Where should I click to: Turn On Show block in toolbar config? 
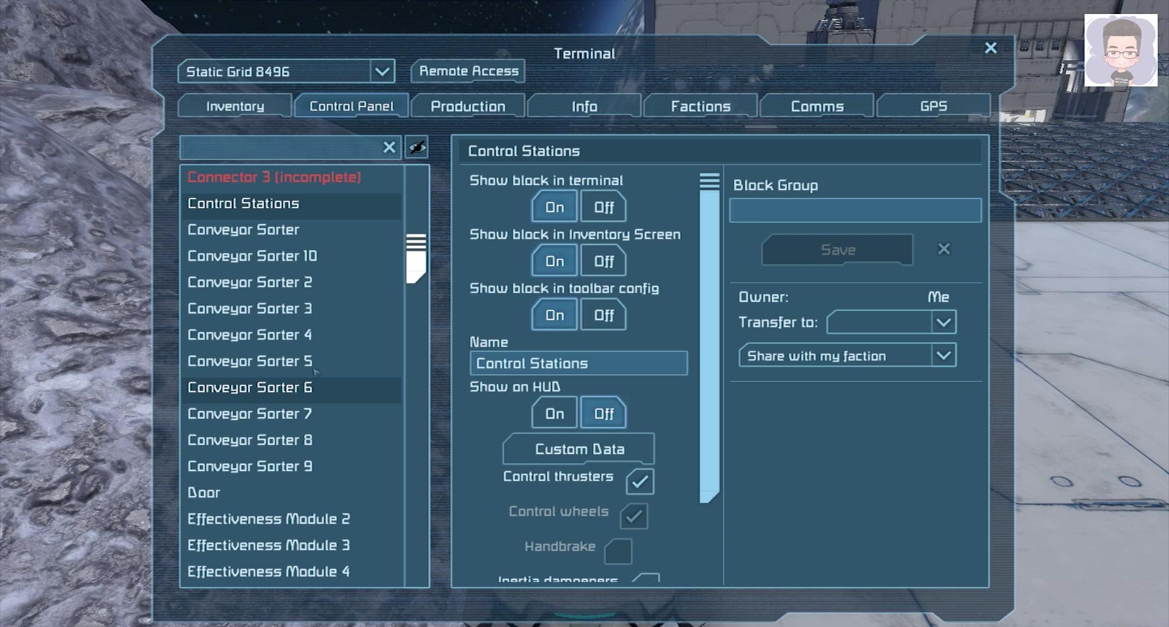[x=554, y=315]
